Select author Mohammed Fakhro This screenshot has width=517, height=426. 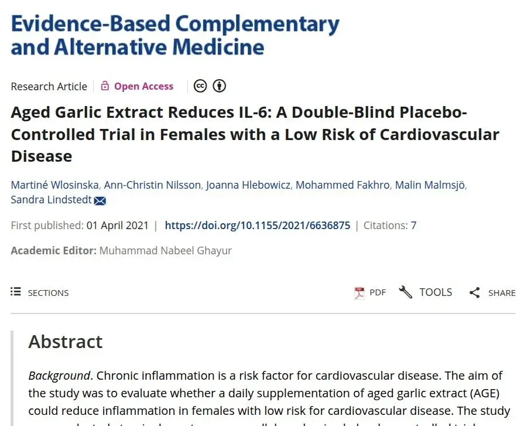(x=343, y=185)
